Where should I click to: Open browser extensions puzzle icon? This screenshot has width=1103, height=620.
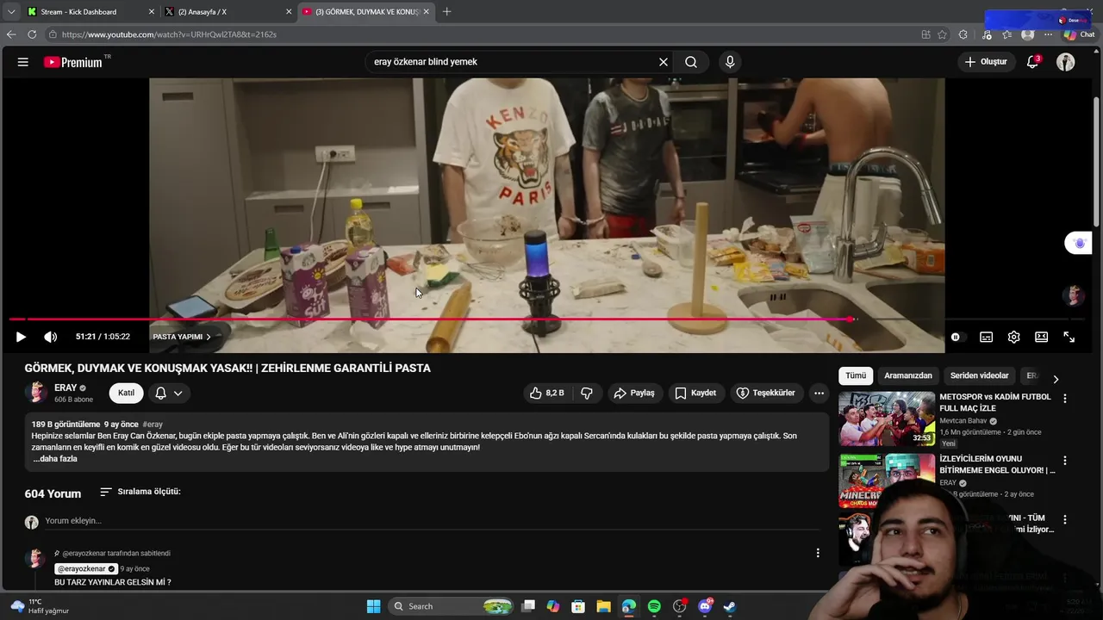coord(963,34)
